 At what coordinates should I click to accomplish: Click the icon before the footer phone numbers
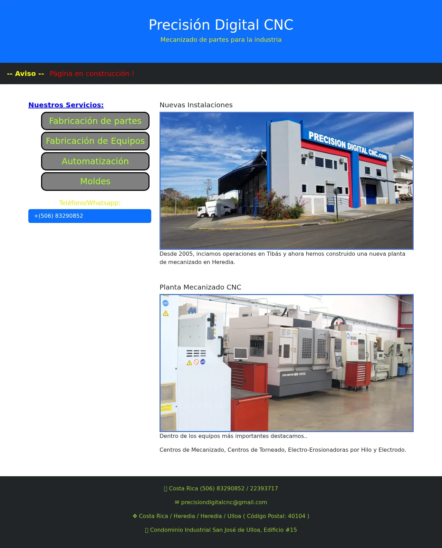(165, 489)
